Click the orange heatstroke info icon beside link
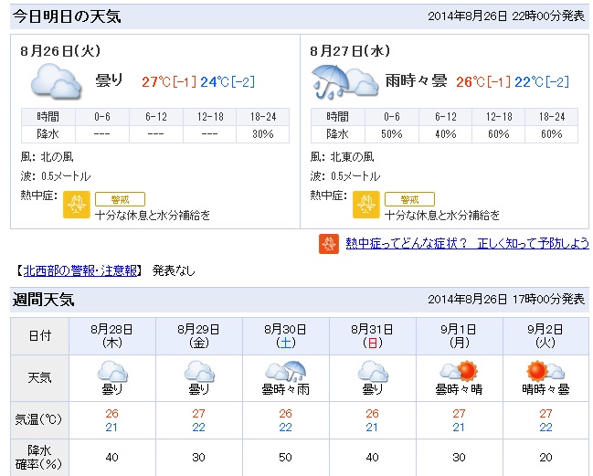The width and height of the screenshot is (593, 476). click(329, 244)
